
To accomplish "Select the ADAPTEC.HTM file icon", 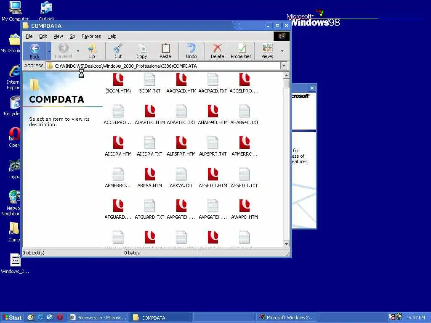I will pyautogui.click(x=149, y=111).
